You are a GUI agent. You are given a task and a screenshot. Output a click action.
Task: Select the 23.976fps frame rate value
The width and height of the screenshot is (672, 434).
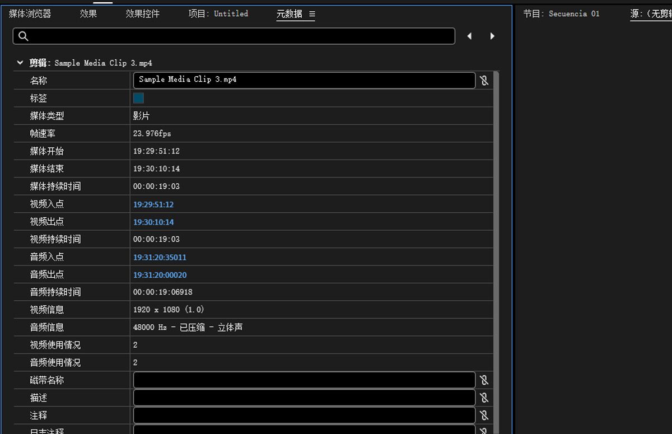(x=152, y=133)
